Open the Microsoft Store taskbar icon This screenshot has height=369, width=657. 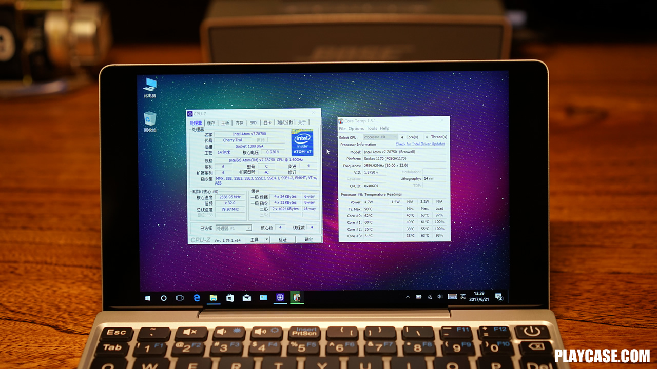coord(230,298)
